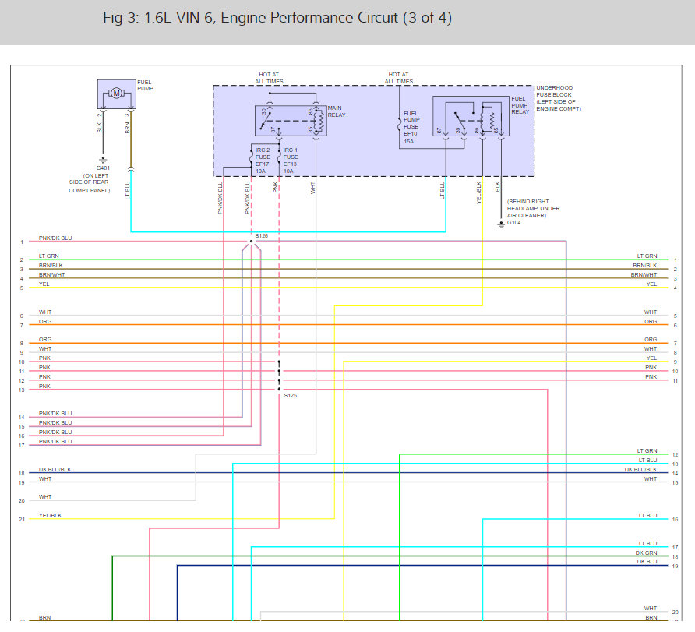695x632 pixels.
Task: Click vertical 'YEL/BLK' label below fuel pump relay
Action: click(478, 192)
